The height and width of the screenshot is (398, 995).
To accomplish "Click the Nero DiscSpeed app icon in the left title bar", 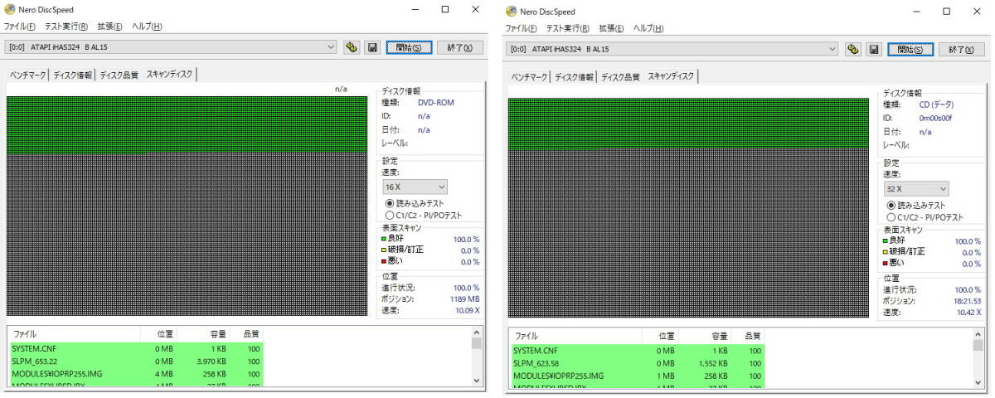I will click(9, 10).
